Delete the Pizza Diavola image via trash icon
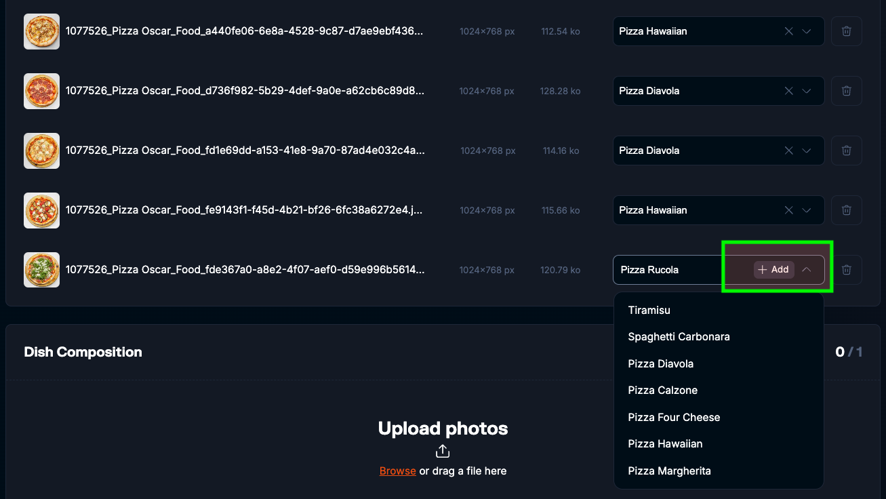The height and width of the screenshot is (499, 886). [x=846, y=90]
